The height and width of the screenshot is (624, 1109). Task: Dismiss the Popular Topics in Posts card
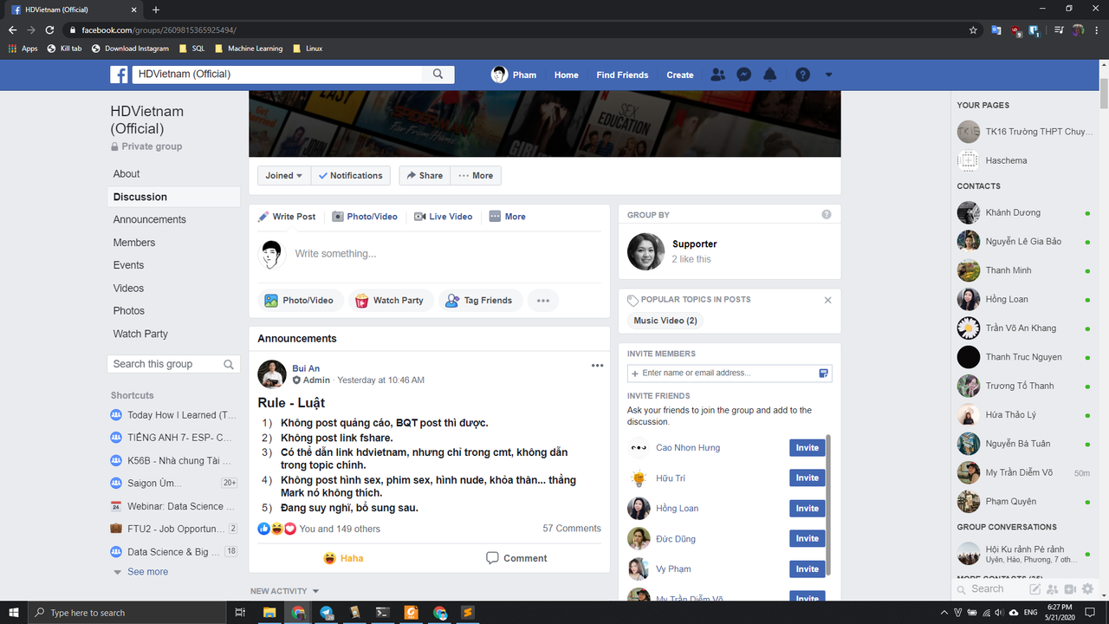pyautogui.click(x=827, y=300)
